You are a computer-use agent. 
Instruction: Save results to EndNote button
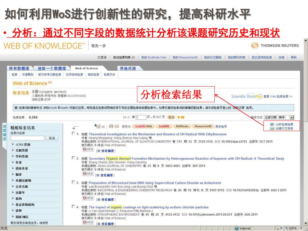pos(164,126)
